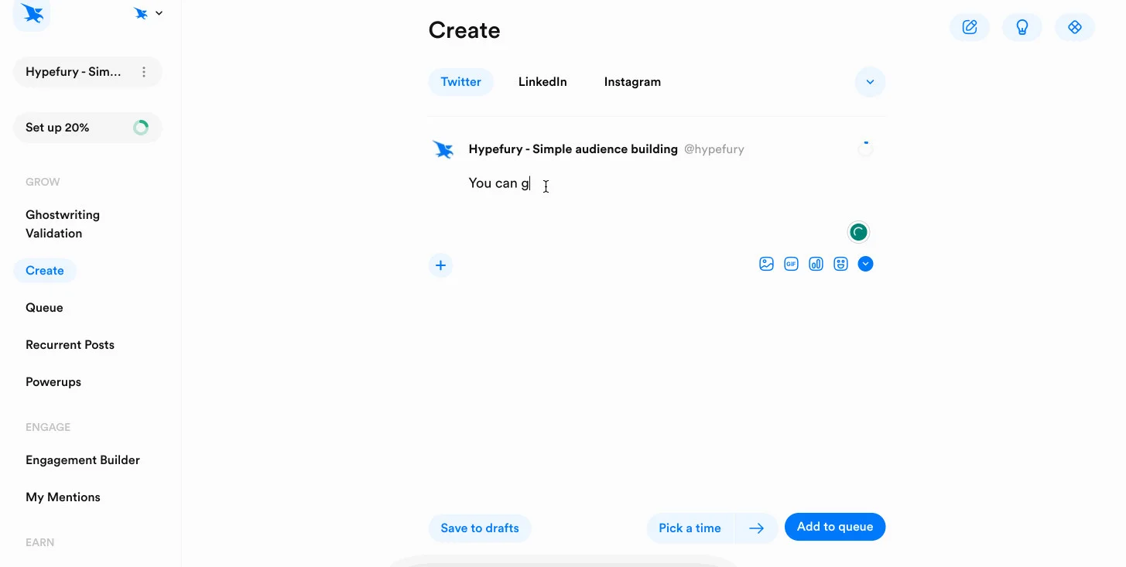View My Mentions
1126x567 pixels.
click(x=63, y=497)
